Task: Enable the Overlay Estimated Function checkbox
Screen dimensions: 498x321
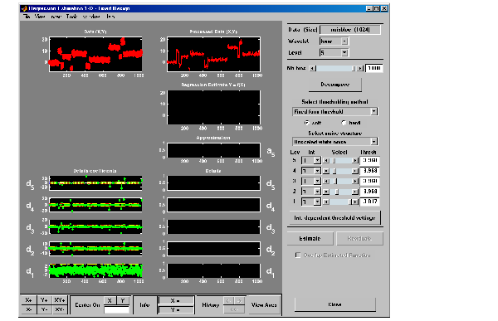Action: [298, 255]
